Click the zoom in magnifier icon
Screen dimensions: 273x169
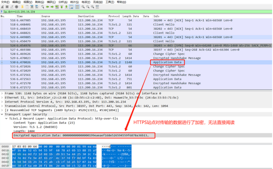[x=83, y=7]
